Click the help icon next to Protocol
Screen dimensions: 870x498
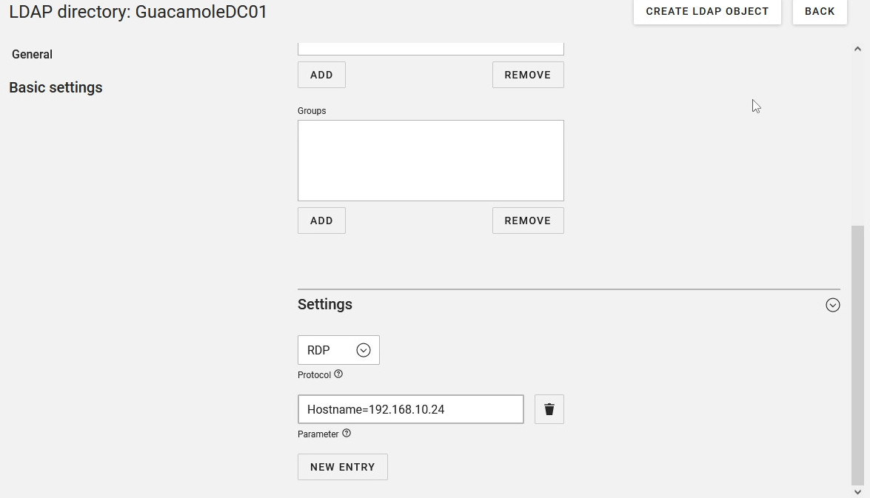(338, 374)
